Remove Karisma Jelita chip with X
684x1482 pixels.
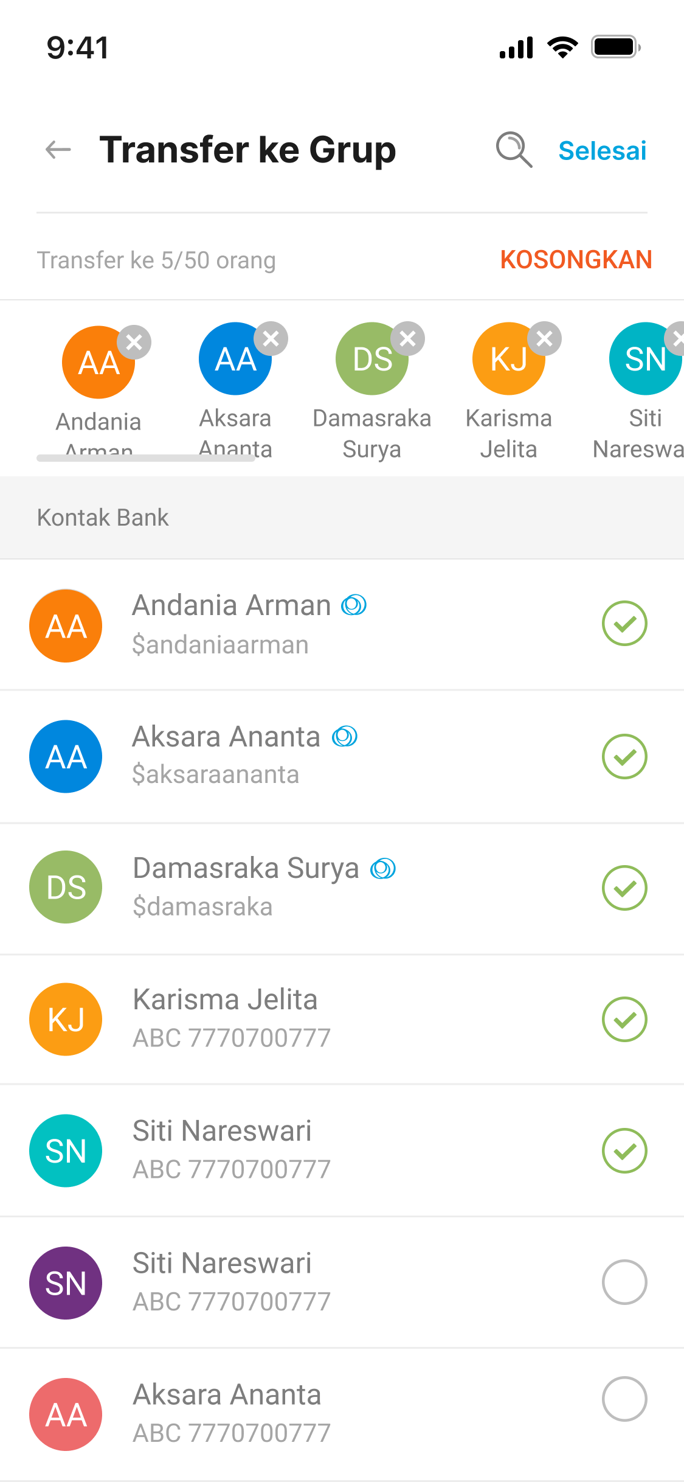pos(545,338)
